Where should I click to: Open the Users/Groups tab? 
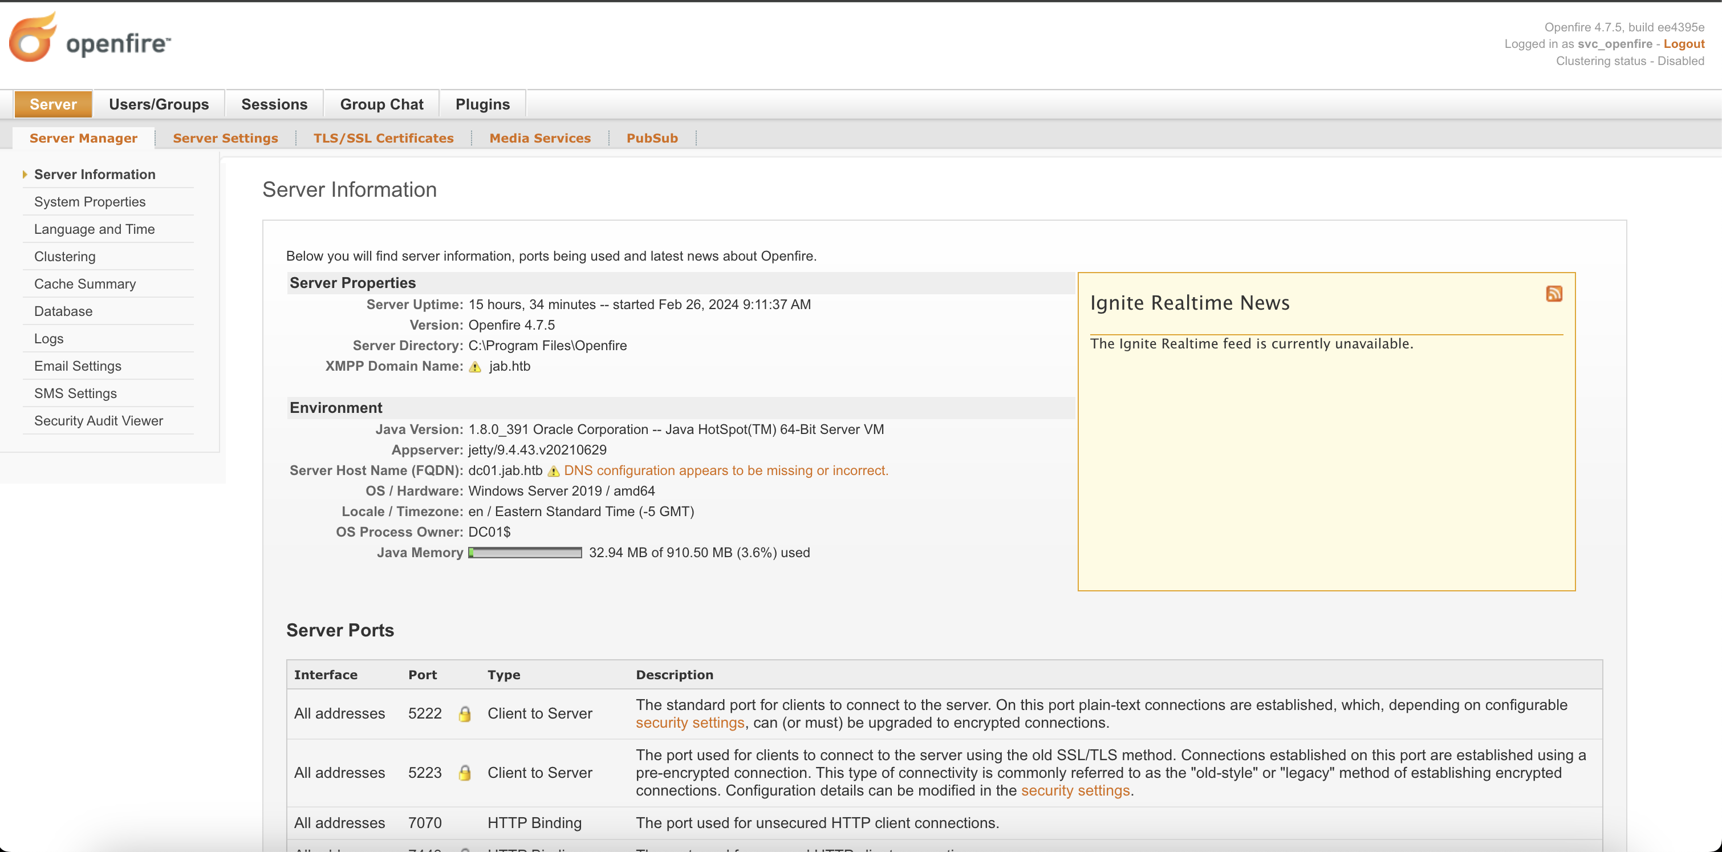click(x=159, y=104)
